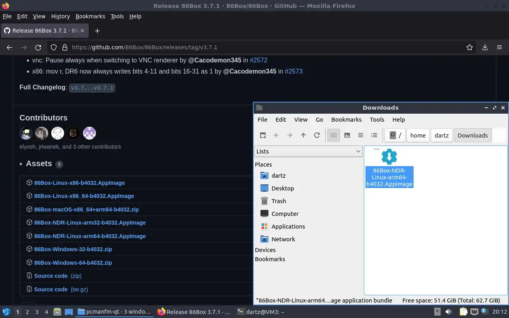Open v3.7...v3.7.1 changelog comparison

[92, 87]
